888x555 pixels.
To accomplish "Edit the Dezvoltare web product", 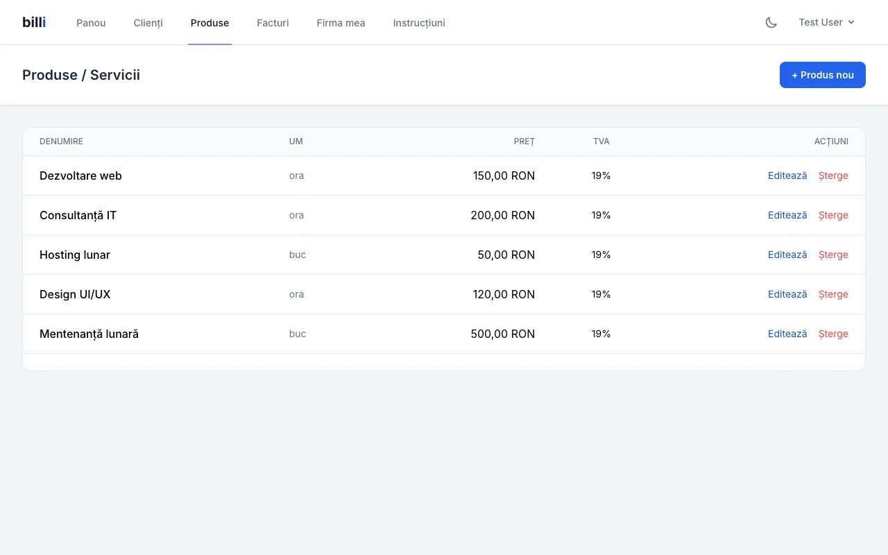I will pyautogui.click(x=787, y=176).
